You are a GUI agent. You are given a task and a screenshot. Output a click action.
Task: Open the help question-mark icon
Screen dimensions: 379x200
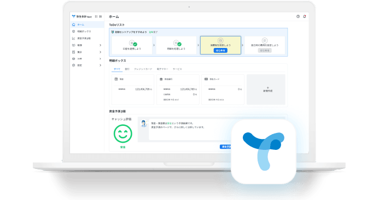click(x=298, y=16)
